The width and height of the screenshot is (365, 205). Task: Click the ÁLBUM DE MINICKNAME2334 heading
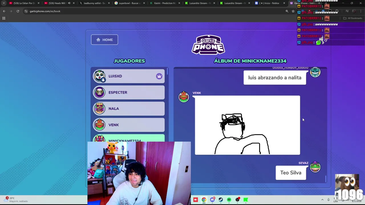point(250,61)
